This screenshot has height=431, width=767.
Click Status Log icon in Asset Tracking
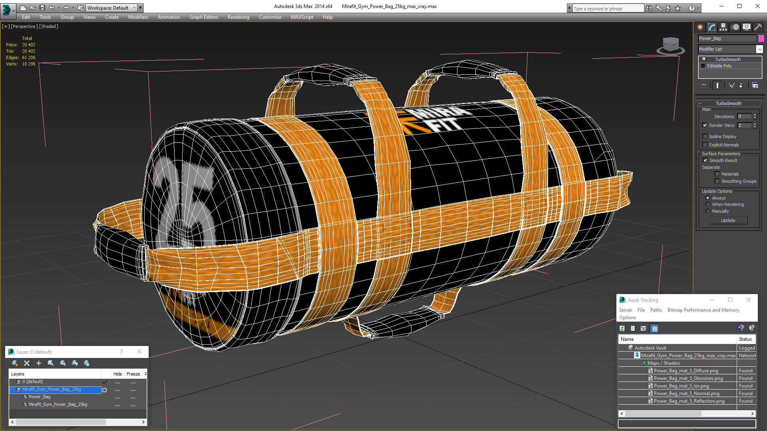(633, 328)
